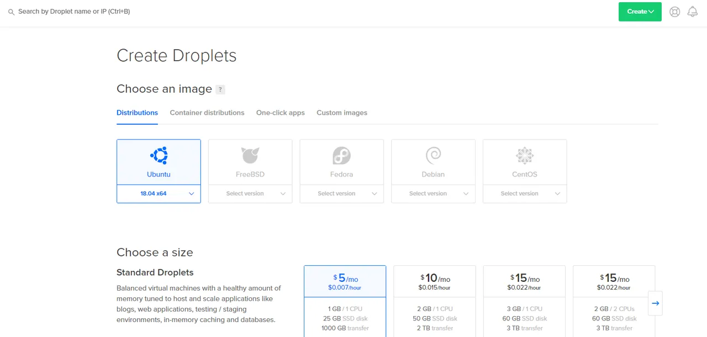Click the FreeBSD label text
This screenshot has height=337, width=707.
pos(250,174)
